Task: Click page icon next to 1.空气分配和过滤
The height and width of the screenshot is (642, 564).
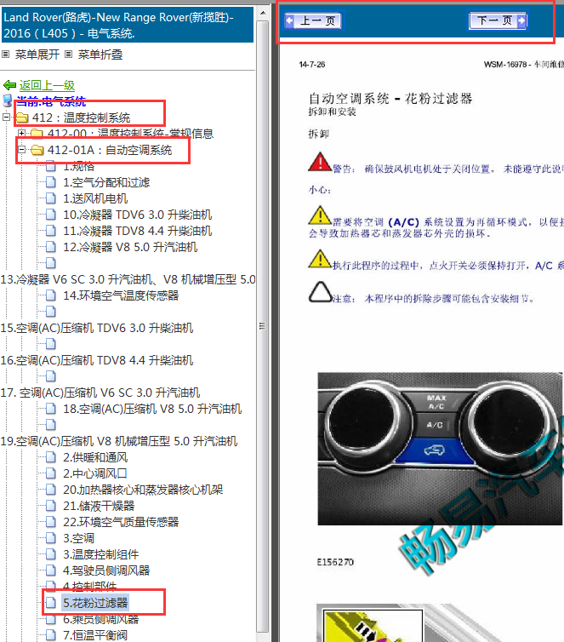Action: [x=51, y=182]
